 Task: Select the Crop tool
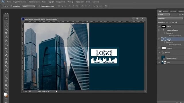(x=6, y=33)
